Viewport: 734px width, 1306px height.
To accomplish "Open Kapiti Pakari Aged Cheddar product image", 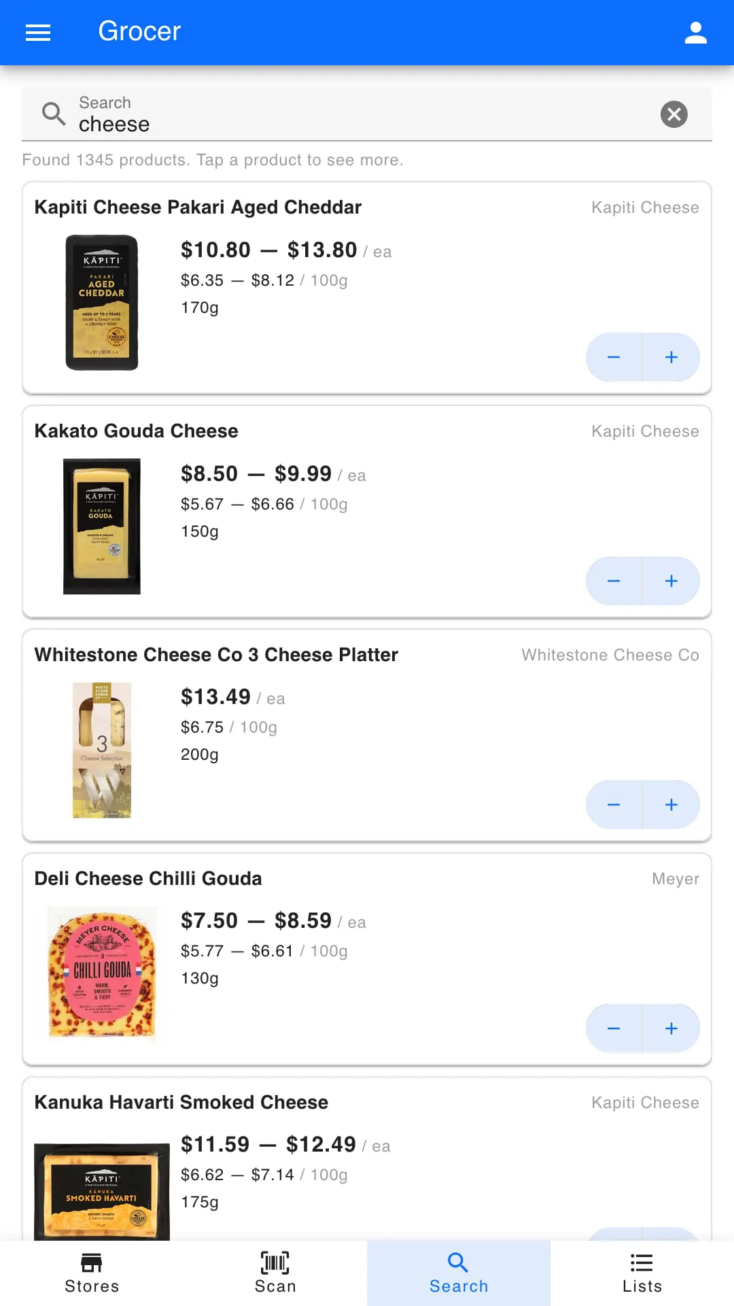I will [102, 303].
